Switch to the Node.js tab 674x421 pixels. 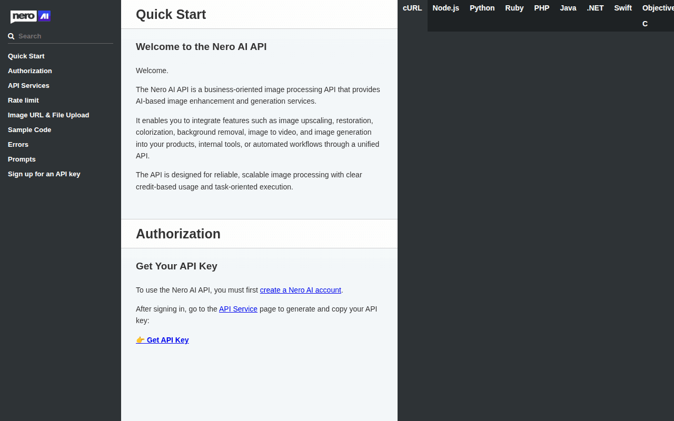(446, 8)
